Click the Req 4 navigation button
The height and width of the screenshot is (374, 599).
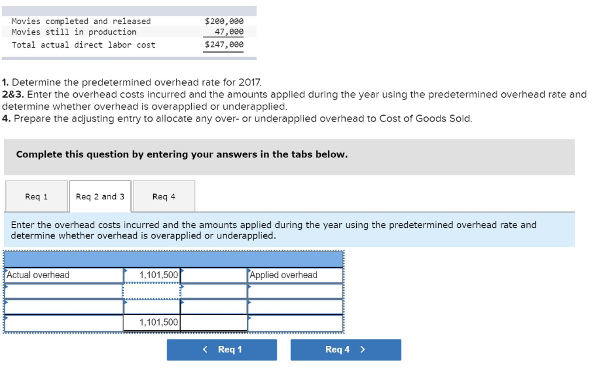346,349
